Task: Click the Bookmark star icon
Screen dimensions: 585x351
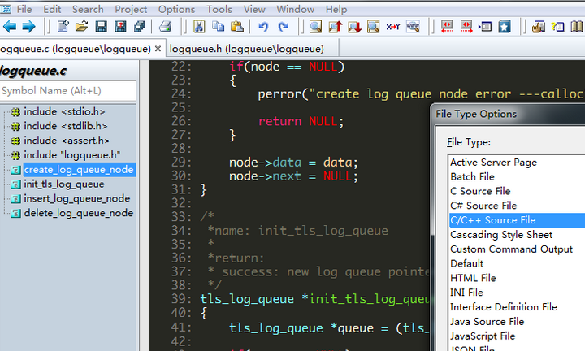Action: (x=505, y=27)
